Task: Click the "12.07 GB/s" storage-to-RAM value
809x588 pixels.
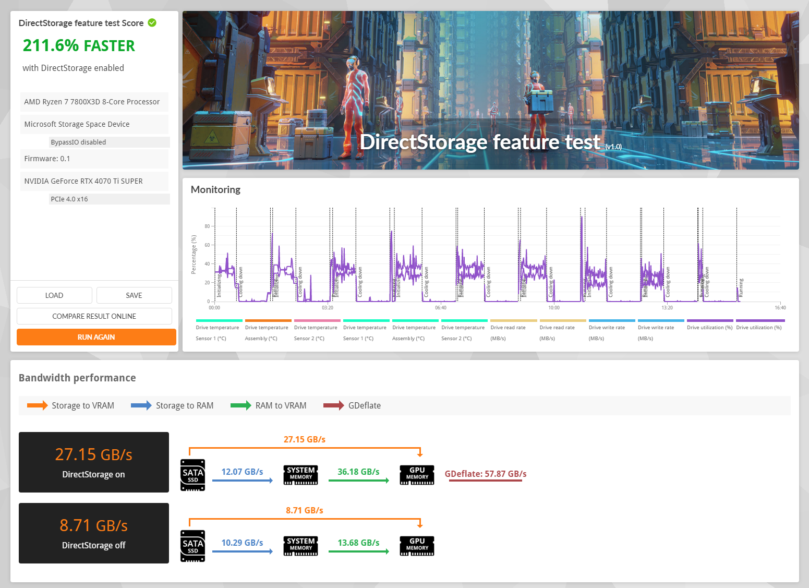Action: 243,472
